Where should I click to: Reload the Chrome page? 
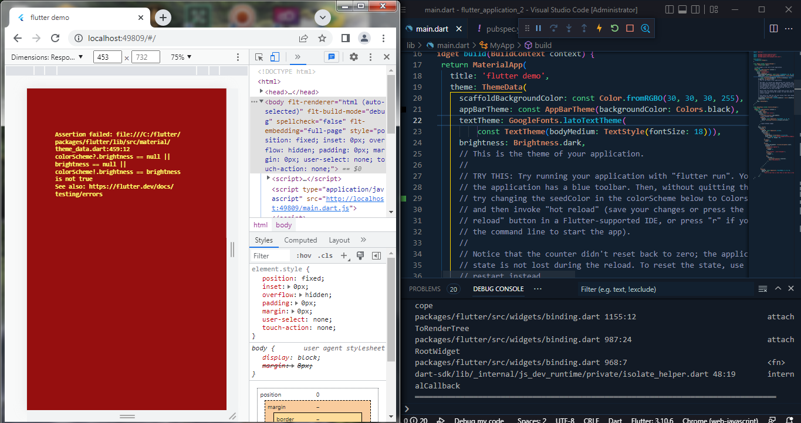coord(55,38)
